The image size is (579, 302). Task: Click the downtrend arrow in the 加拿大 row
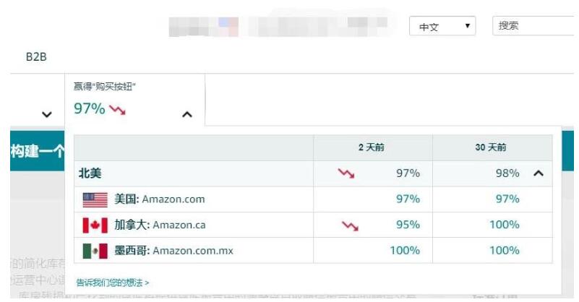(x=349, y=225)
